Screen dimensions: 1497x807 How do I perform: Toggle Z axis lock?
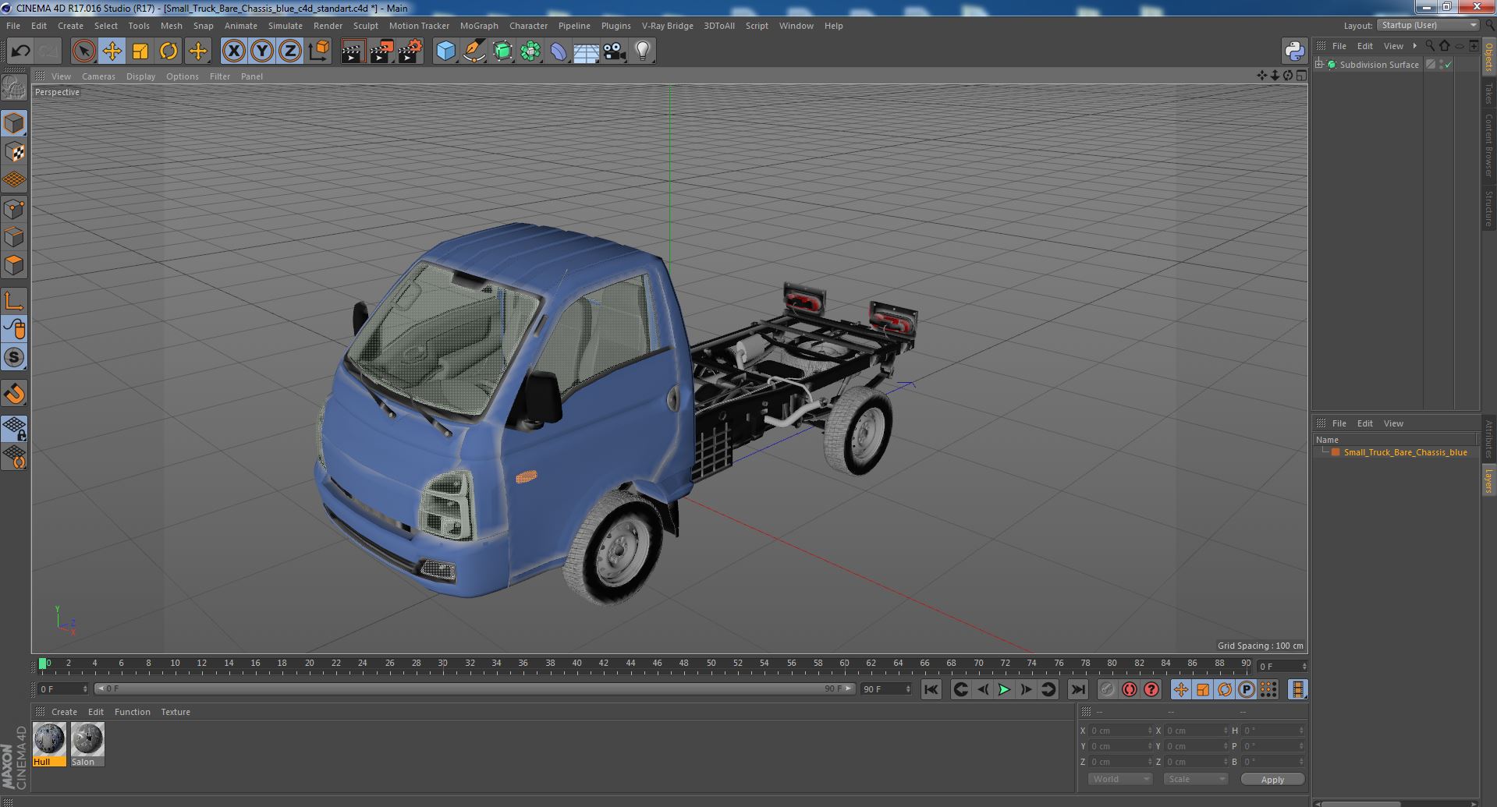point(290,51)
